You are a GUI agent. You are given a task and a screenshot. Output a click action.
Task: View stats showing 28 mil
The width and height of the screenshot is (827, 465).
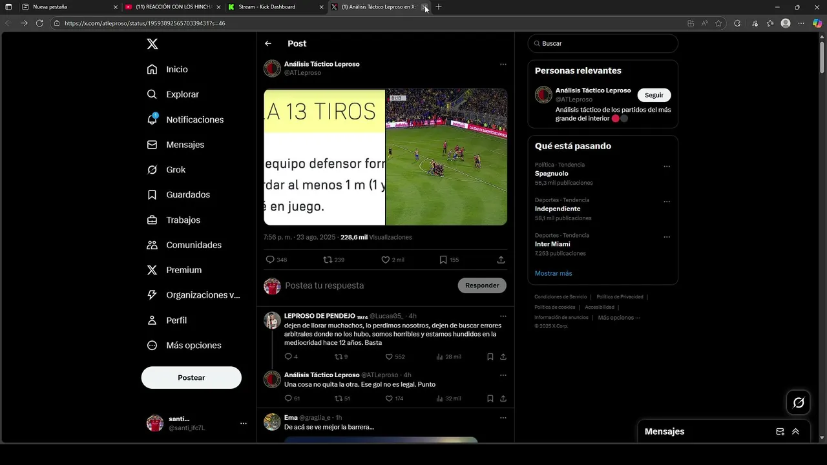448,356
